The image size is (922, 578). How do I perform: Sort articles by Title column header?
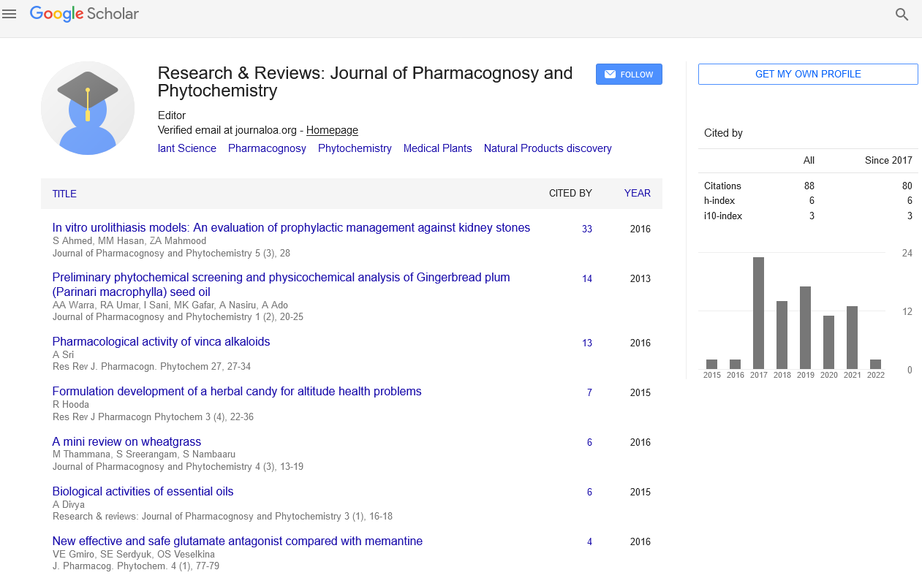tap(64, 194)
